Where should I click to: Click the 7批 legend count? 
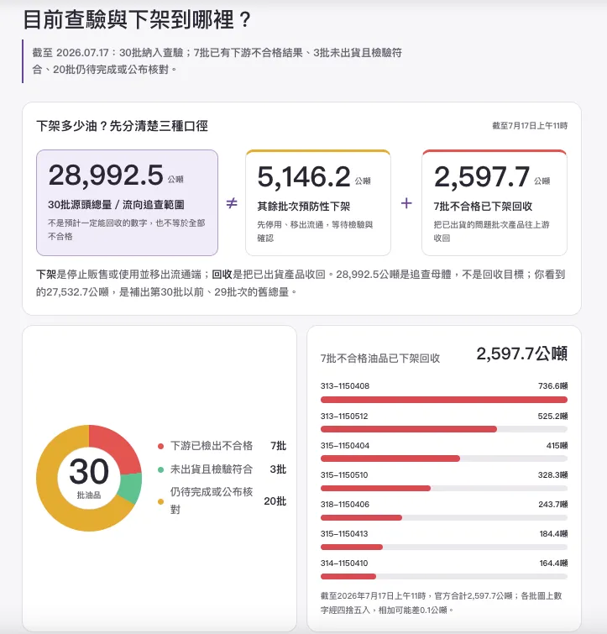[x=278, y=446]
